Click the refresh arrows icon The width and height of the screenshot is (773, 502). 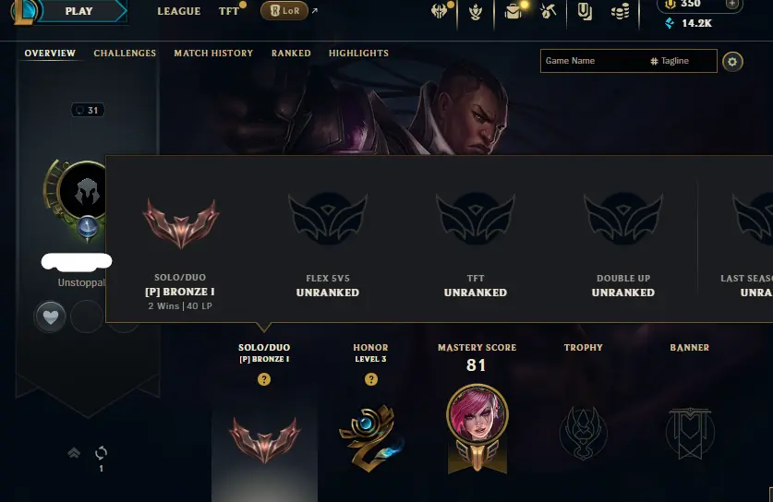[101, 453]
